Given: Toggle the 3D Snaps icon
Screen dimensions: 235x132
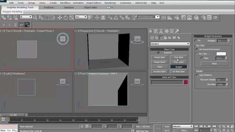Looking at the screenshot, I should (x=110, y=18).
